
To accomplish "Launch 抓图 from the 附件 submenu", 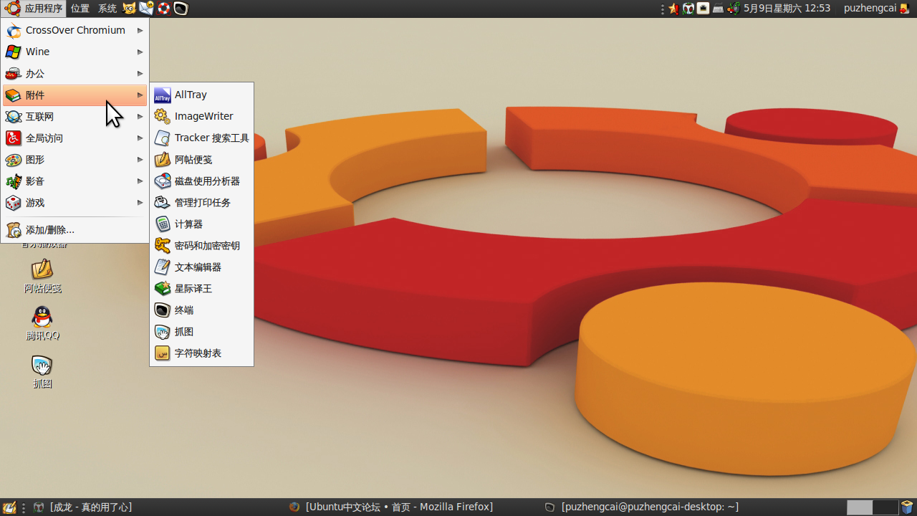I will point(201,331).
